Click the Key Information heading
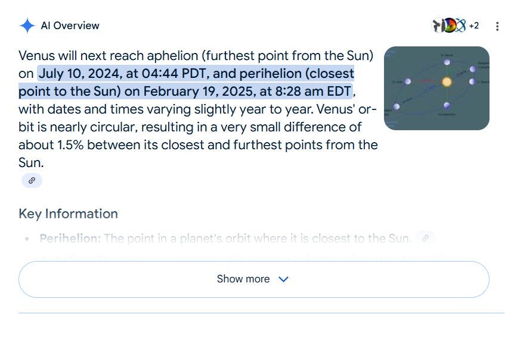This screenshot has height=349, width=505. [x=68, y=214]
